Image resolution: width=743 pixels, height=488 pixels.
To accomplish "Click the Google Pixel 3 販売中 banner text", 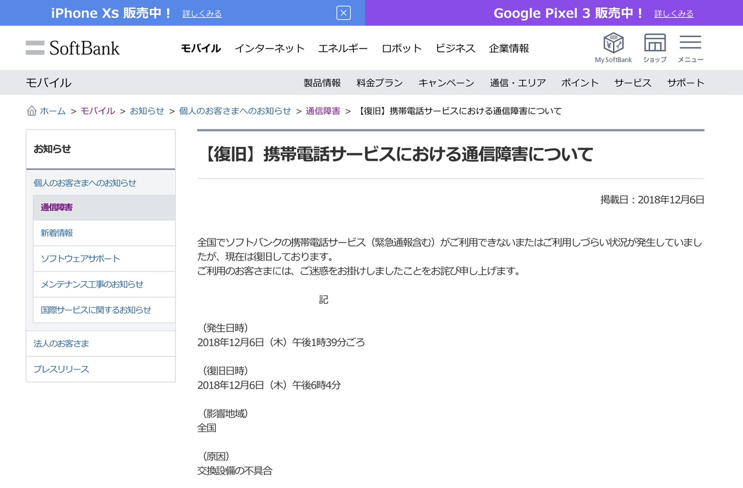I will tap(569, 13).
